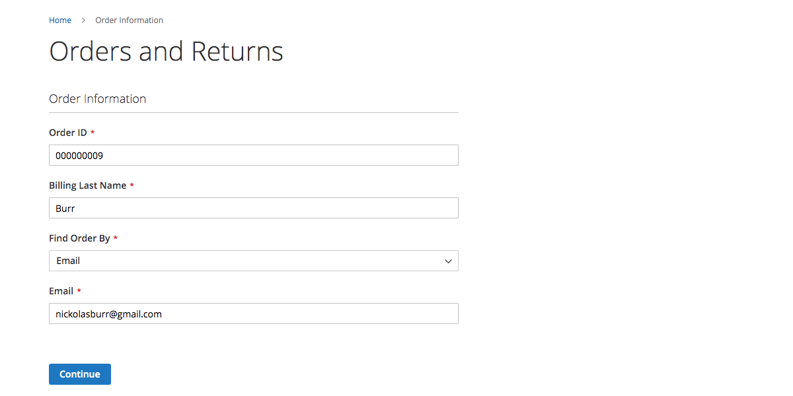
Task: Click the red asterisk beside Billing Last Name
Action: point(132,186)
